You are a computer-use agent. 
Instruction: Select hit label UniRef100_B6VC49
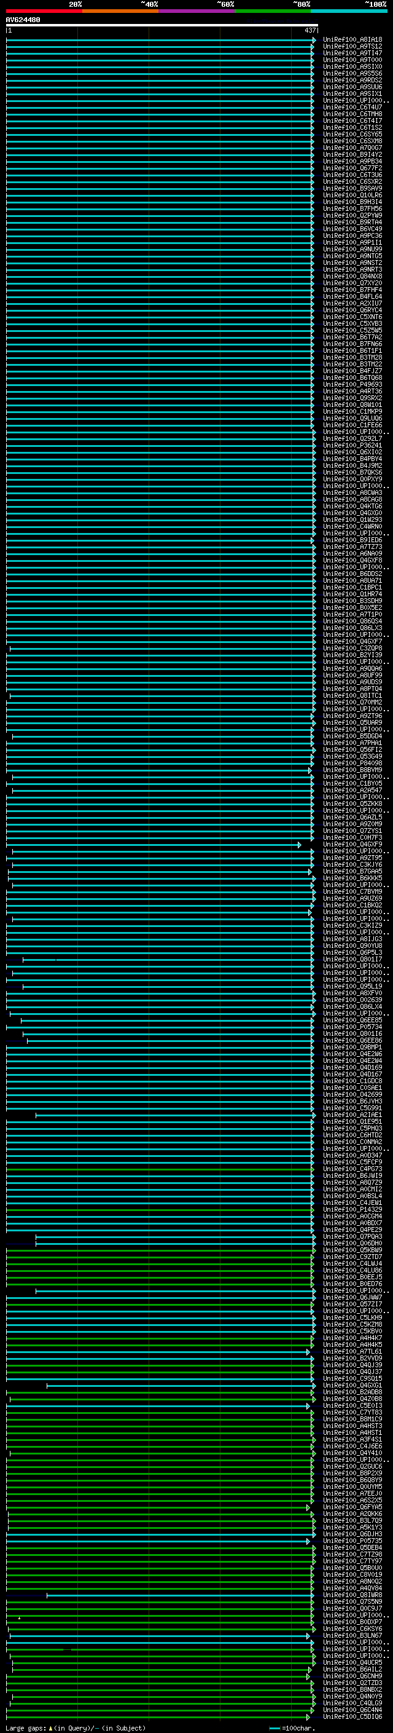[352, 229]
